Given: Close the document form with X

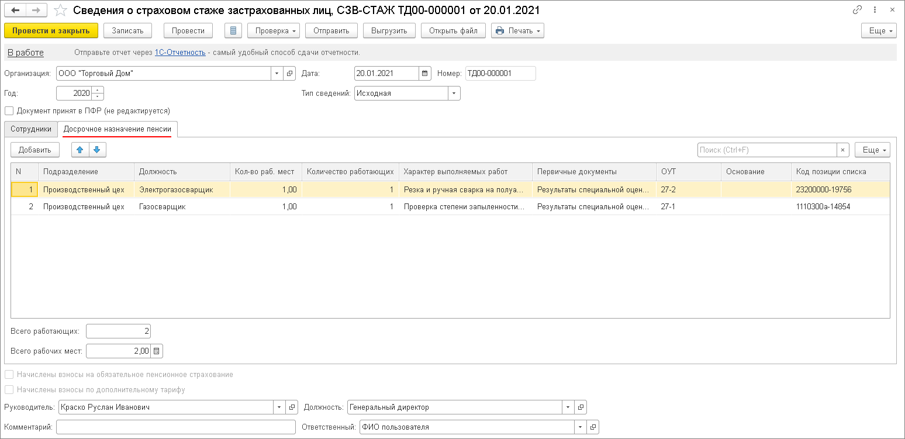Looking at the screenshot, I should pyautogui.click(x=893, y=10).
